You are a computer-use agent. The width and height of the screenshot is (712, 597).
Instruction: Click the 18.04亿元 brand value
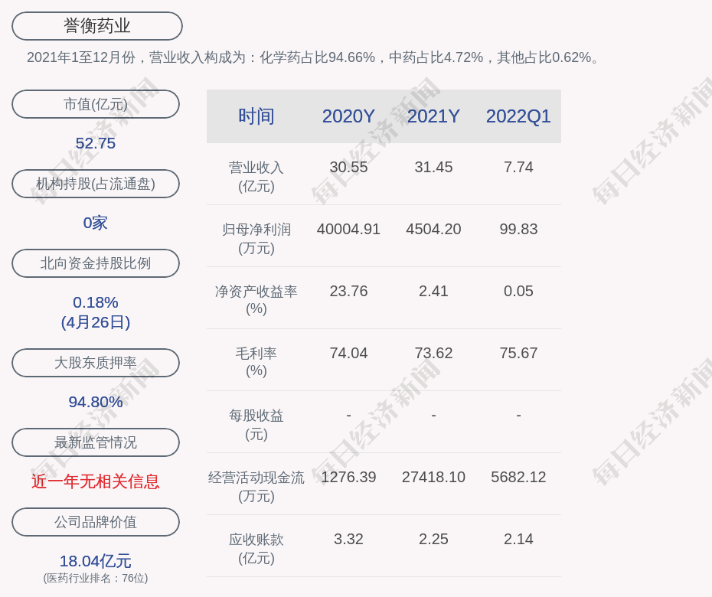coord(96,561)
